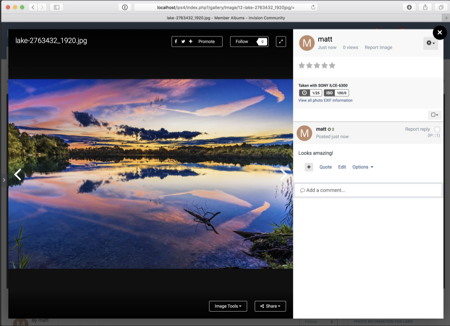Rate the image three stars
This screenshot has width=450, height=326.
tap(317, 65)
